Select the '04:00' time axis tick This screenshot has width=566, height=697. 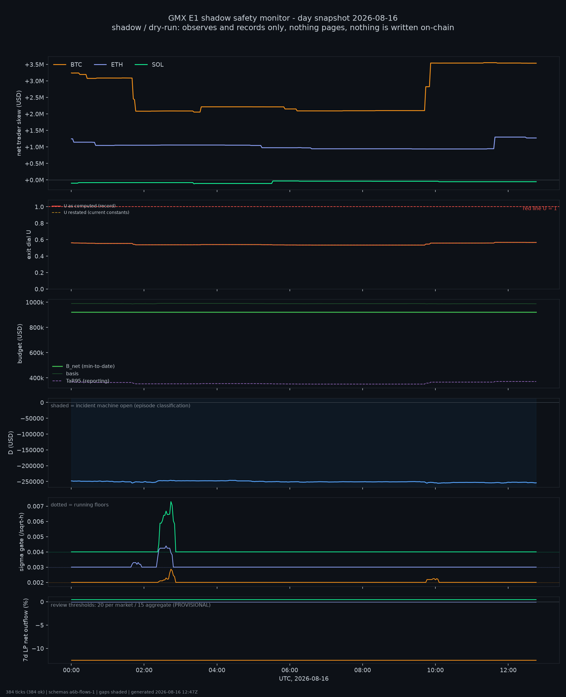[x=217, y=670]
